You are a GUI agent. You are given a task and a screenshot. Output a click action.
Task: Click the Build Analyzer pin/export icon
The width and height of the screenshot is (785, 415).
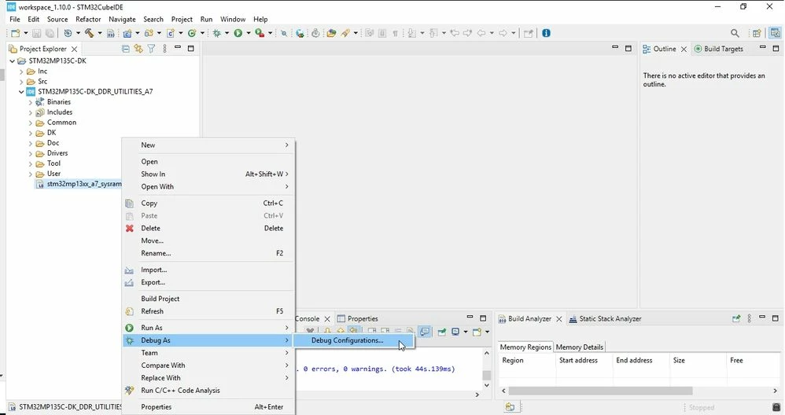(x=736, y=318)
